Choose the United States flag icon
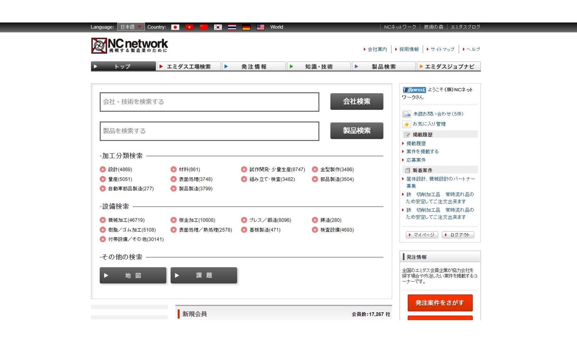 click(260, 27)
